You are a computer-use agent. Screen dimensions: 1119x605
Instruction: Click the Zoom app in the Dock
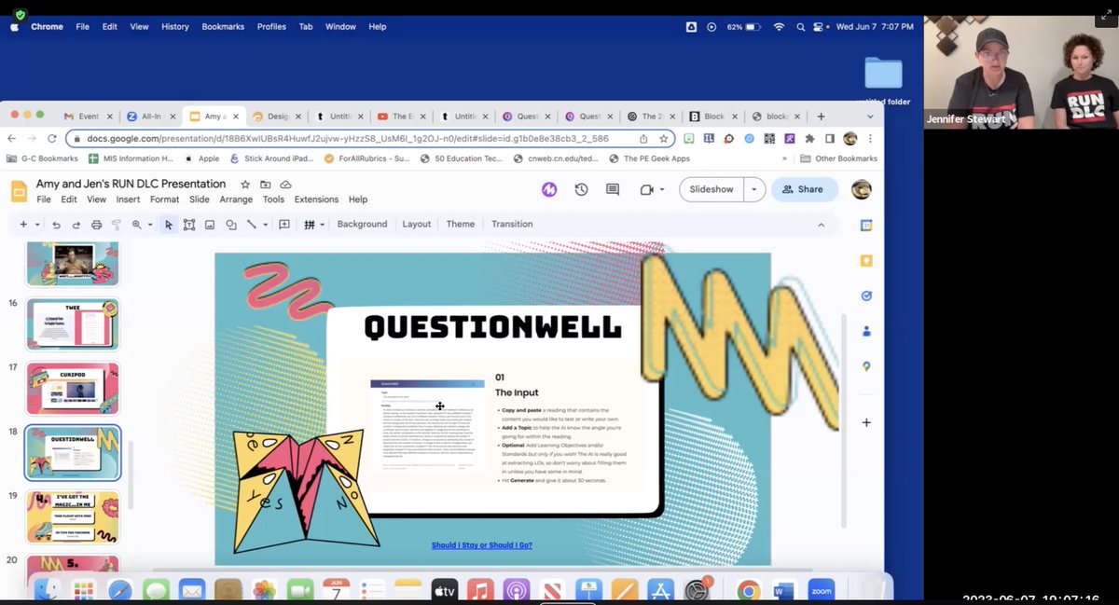822,590
